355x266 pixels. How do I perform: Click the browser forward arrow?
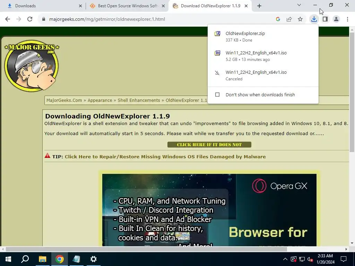tap(19, 19)
